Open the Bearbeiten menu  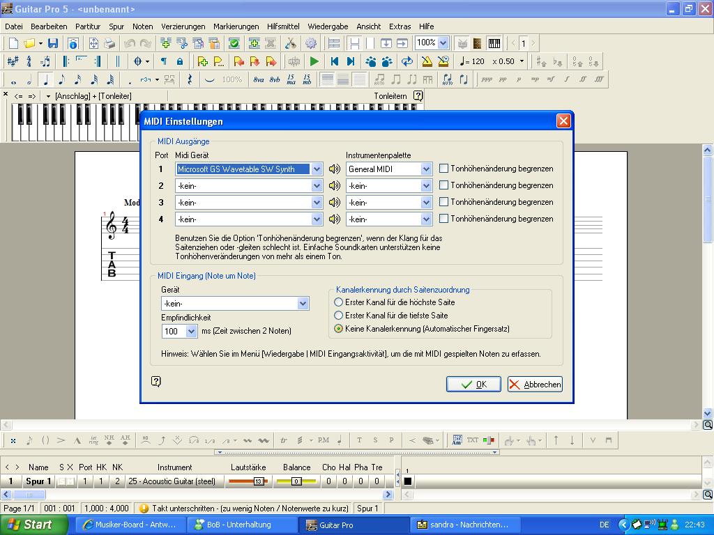[49, 26]
